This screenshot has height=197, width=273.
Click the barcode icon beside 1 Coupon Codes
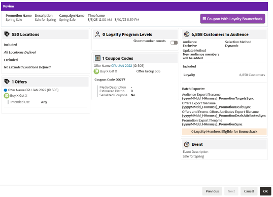pyautogui.click(x=97, y=58)
